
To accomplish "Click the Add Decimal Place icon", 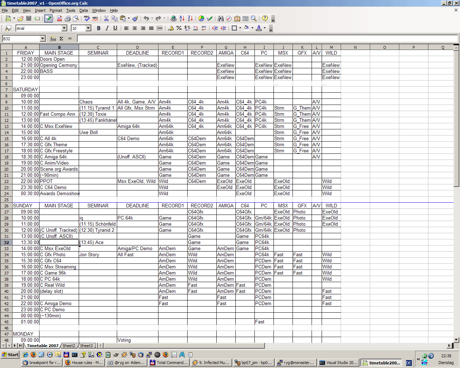I will pyautogui.click(x=195, y=28).
